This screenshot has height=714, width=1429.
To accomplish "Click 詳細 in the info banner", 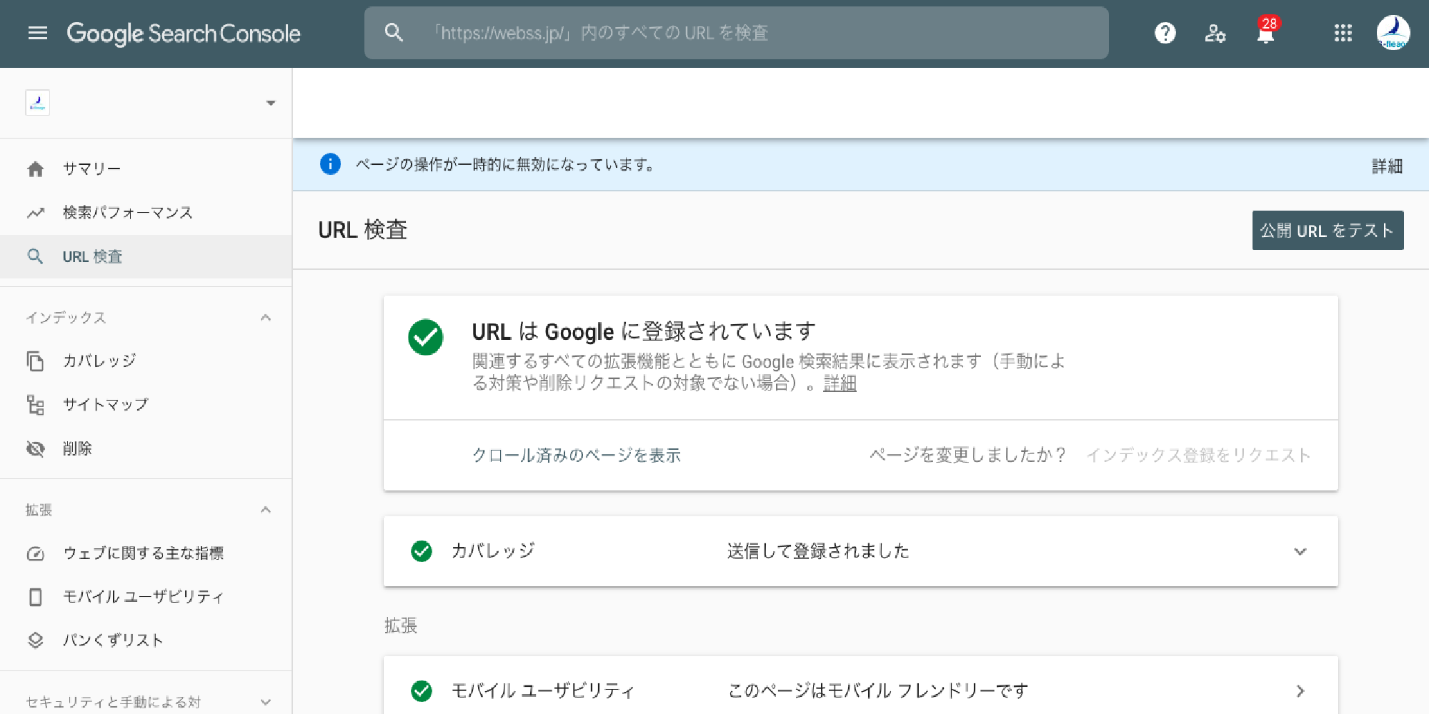I will tap(1387, 166).
